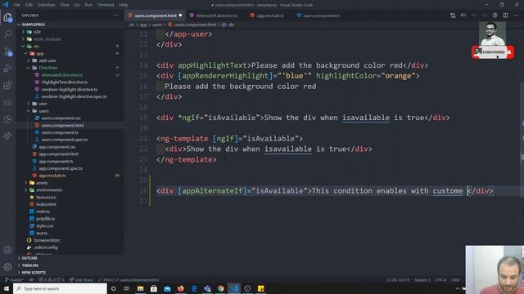Click the open changes icon in editor toolbar
Viewport: 524px width, 294px height.
coord(453,16)
